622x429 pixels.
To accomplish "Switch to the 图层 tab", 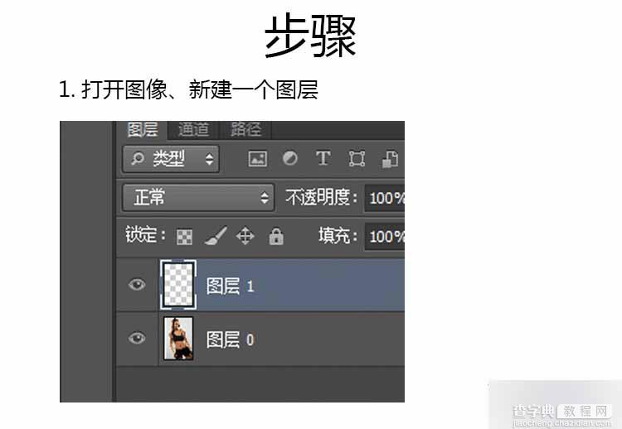I will [143, 129].
